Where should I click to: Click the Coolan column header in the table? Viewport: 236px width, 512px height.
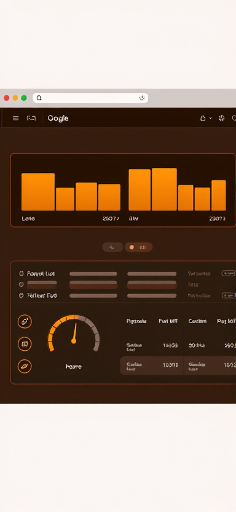click(197, 321)
